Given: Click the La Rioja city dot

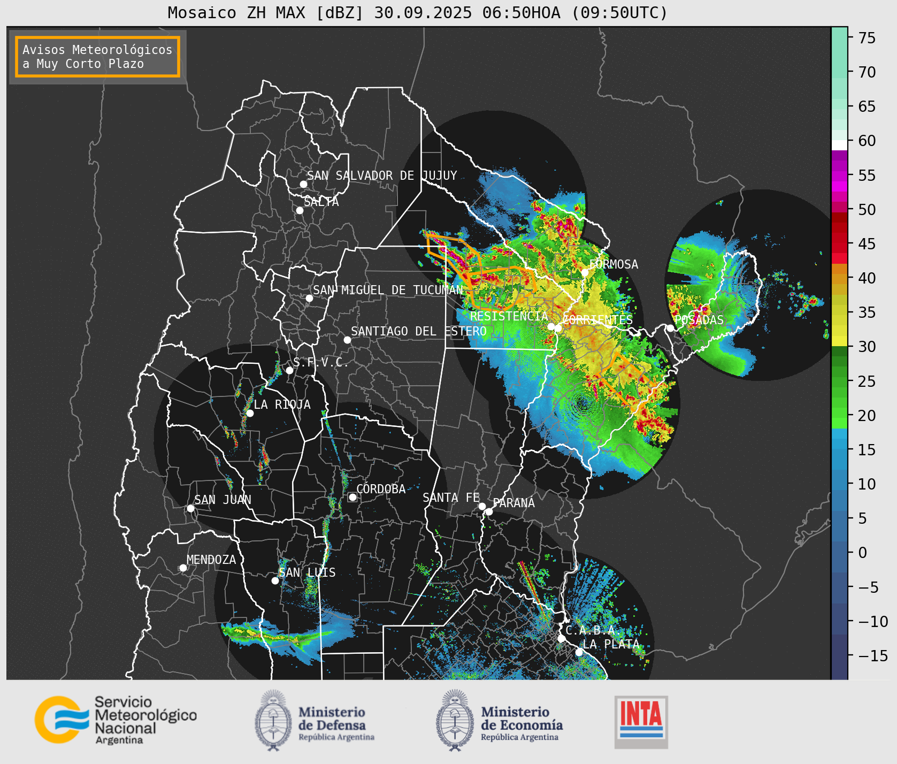Looking at the screenshot, I should click(x=250, y=413).
